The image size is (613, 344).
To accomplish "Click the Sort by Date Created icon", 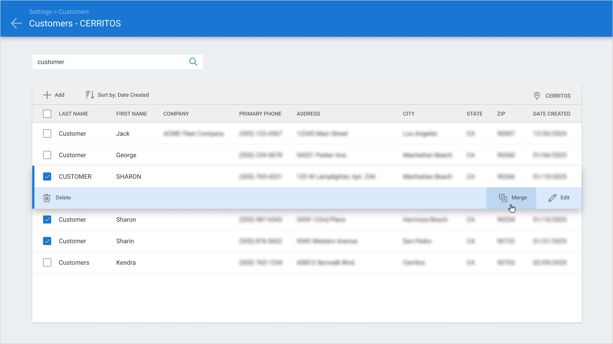I will (x=90, y=95).
